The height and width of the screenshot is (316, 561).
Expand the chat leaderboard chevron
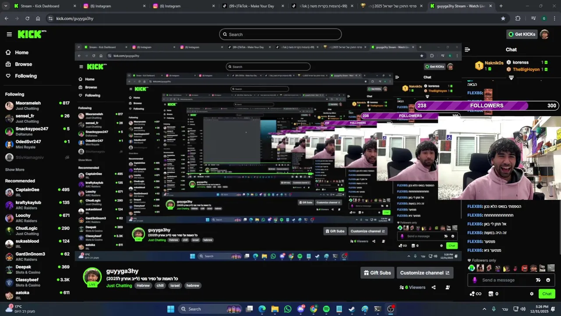coord(511,78)
